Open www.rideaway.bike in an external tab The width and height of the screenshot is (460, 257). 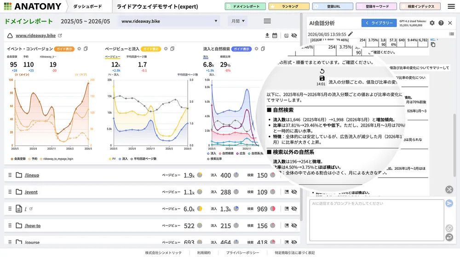(x=60, y=35)
